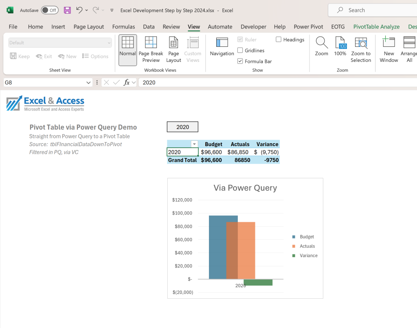Click the Actuals legend swatch
This screenshot has width=417, height=328.
pos(294,246)
